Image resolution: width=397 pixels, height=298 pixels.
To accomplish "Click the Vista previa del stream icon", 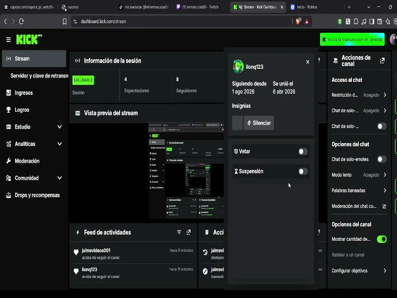I will [x=78, y=113].
